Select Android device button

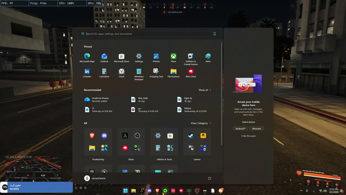[x=240, y=129]
